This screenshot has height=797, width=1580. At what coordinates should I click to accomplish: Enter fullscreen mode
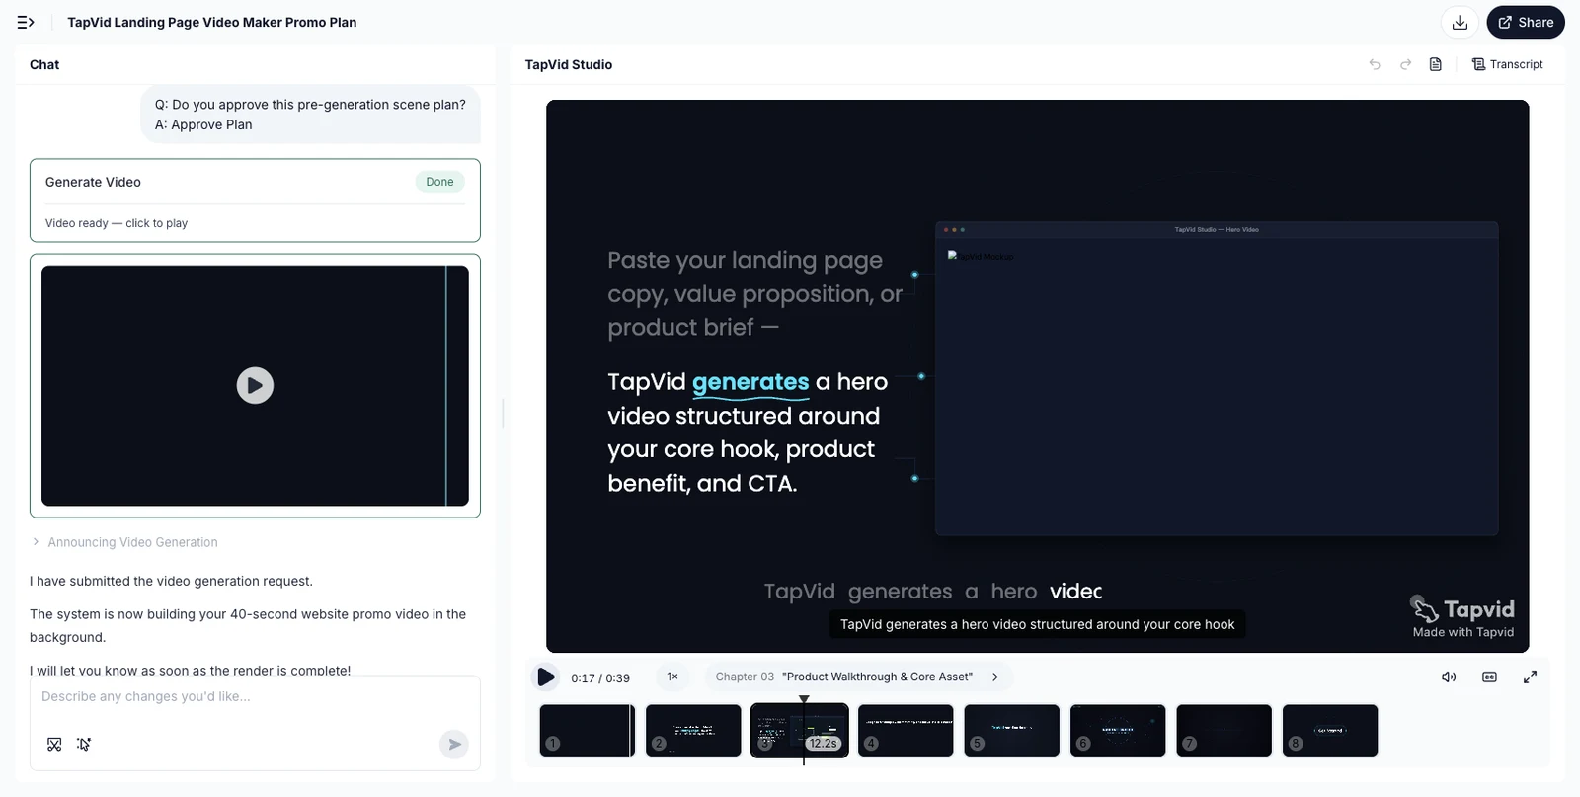tap(1530, 677)
